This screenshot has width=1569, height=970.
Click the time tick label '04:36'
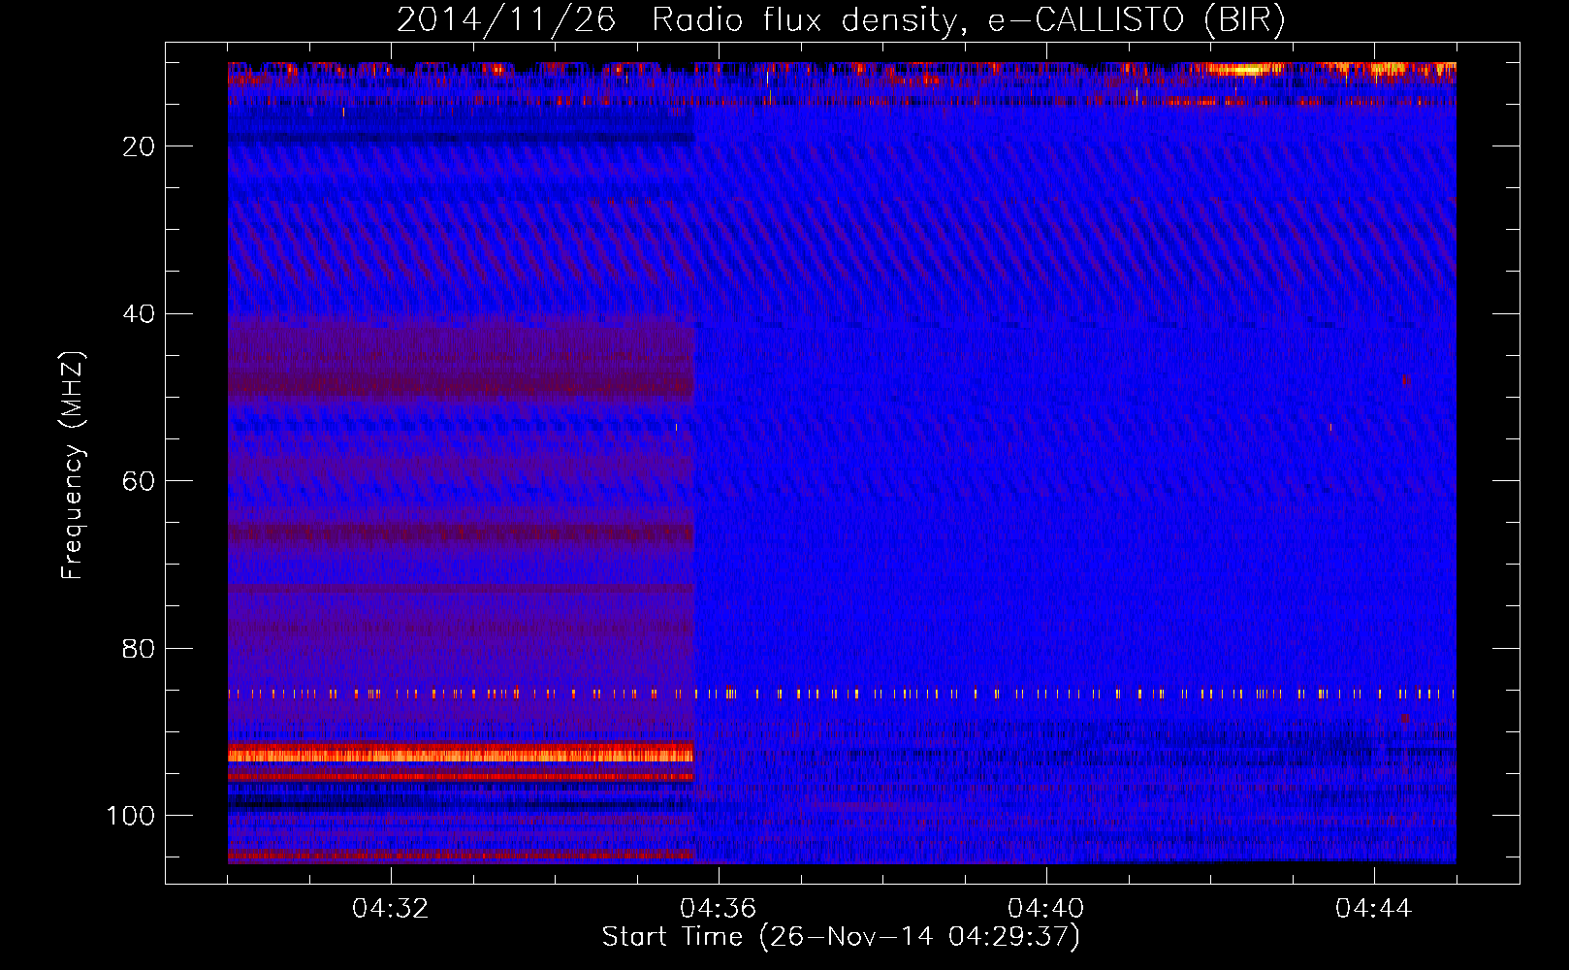[x=719, y=909]
